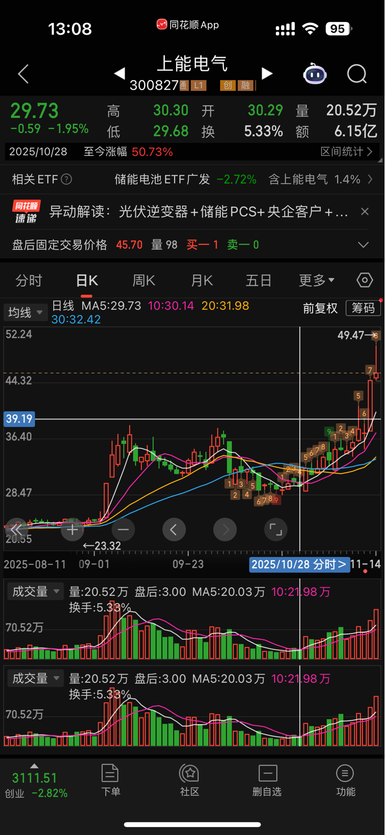Enter fullscreen chart mode

click(x=276, y=530)
